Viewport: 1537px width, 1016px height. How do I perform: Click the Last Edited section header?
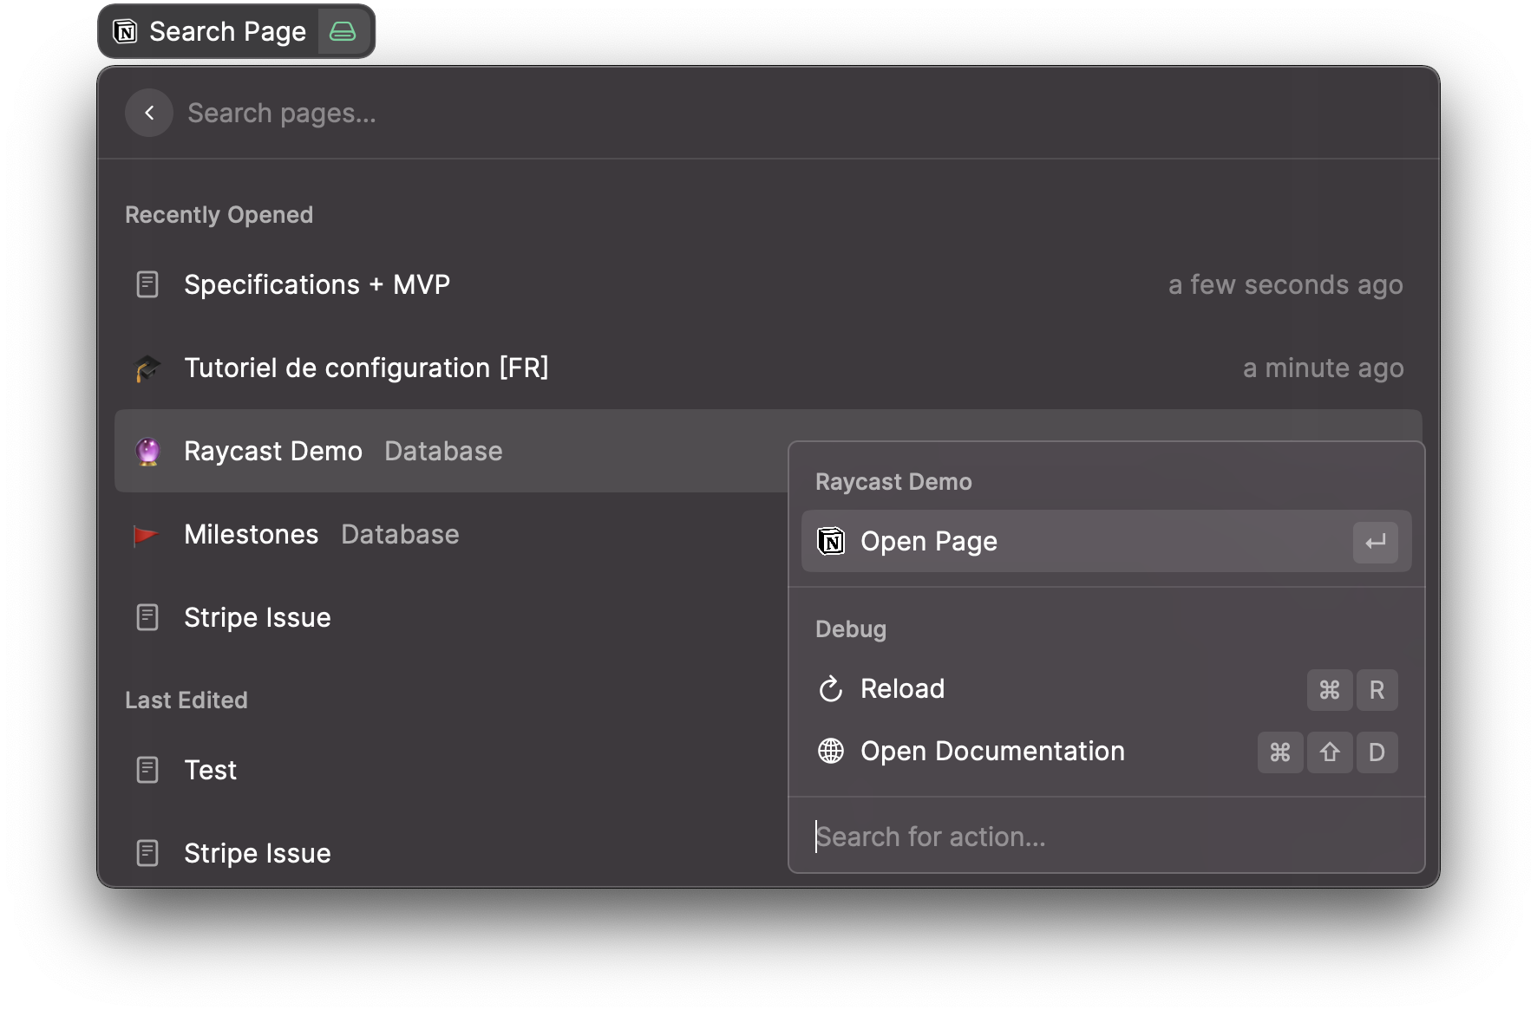point(186,700)
